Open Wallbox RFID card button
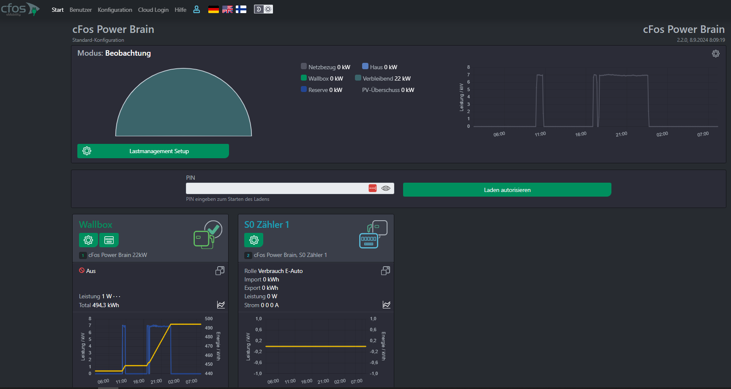731x389 pixels. click(x=109, y=240)
